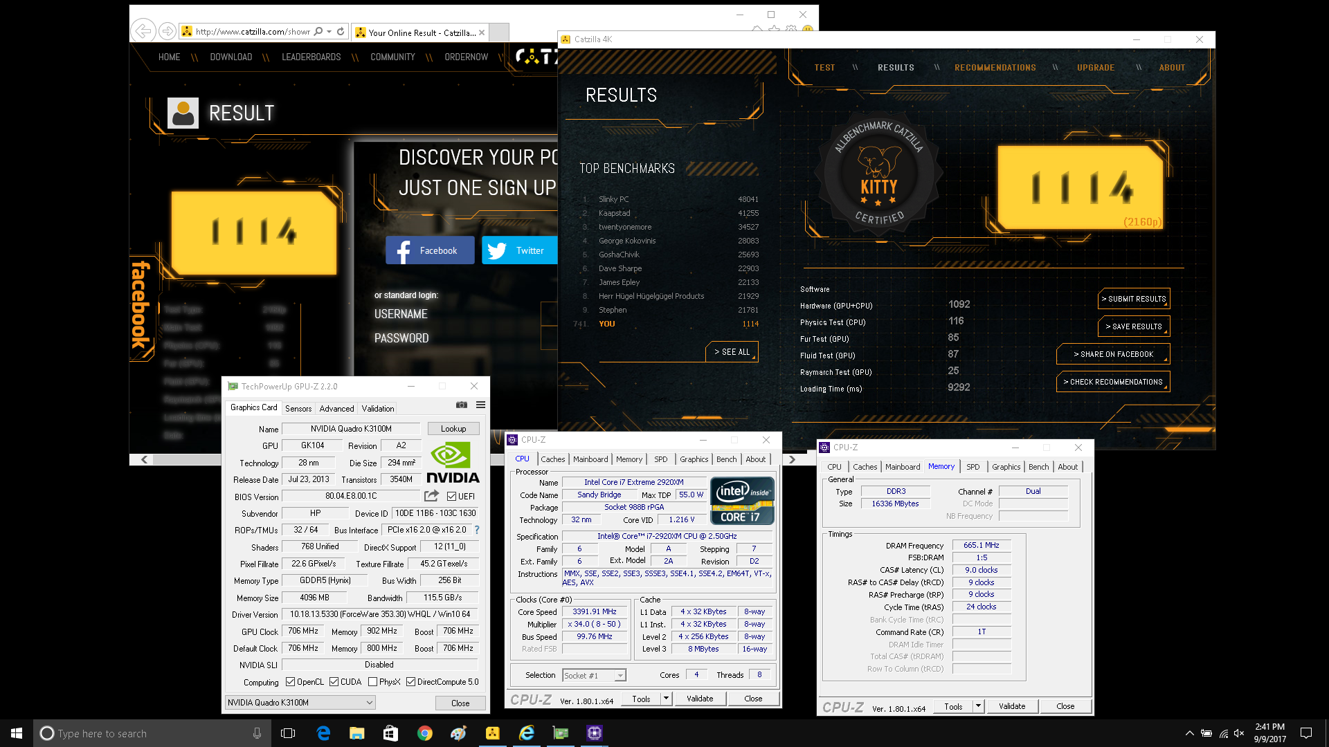Image resolution: width=1329 pixels, height=747 pixels.
Task: Toggle the UEFI checkbox in GPU-Z
Action: [x=451, y=497]
